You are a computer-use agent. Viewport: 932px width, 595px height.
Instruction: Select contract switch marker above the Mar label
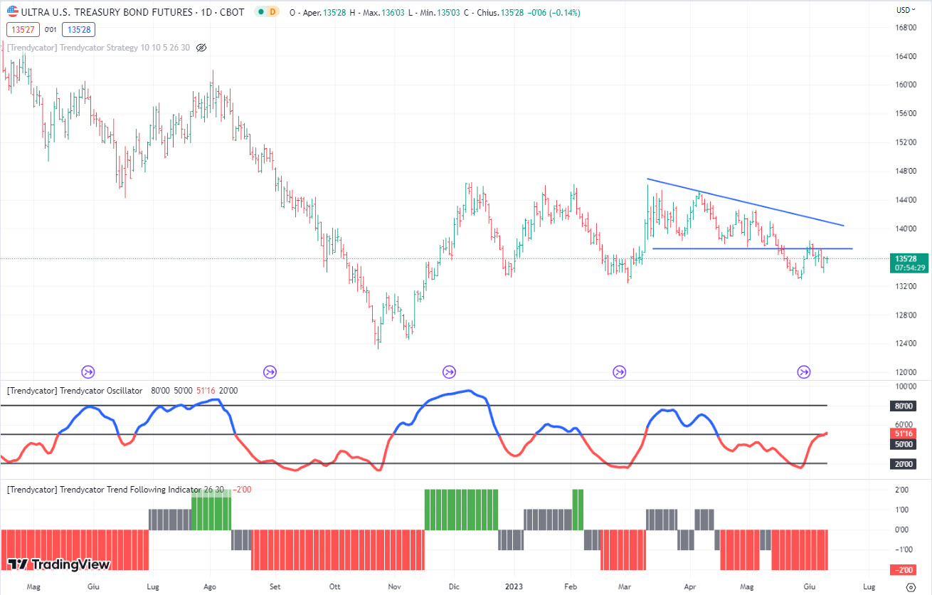(x=620, y=372)
